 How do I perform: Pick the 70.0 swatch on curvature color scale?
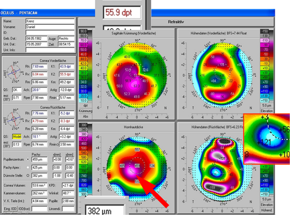tap(83, 41)
